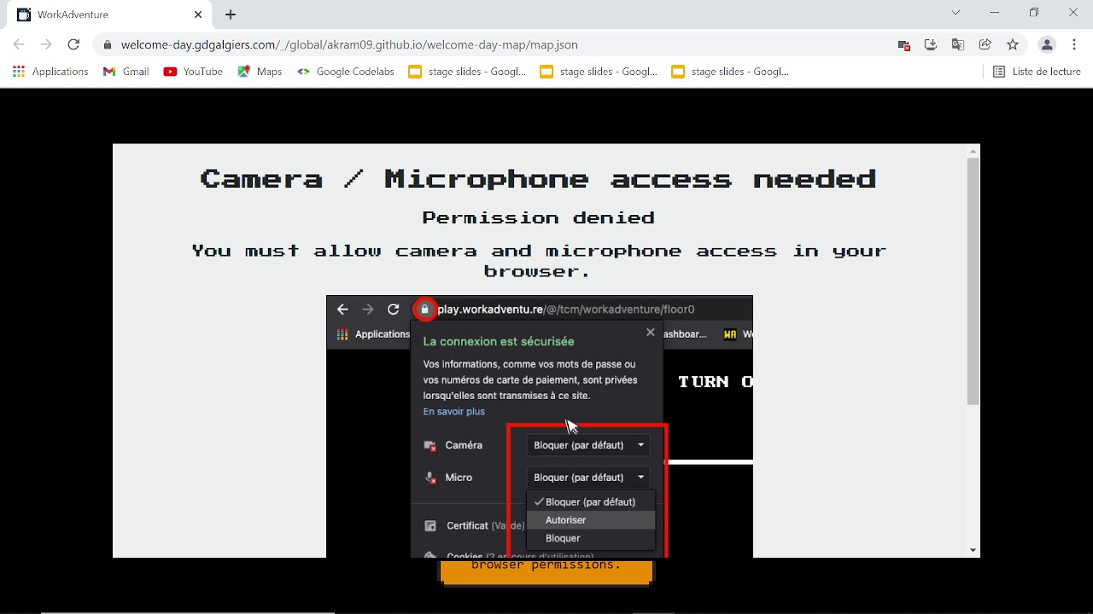Image resolution: width=1093 pixels, height=614 pixels.
Task: Click the reload icon inside tutorial image
Action: [394, 310]
